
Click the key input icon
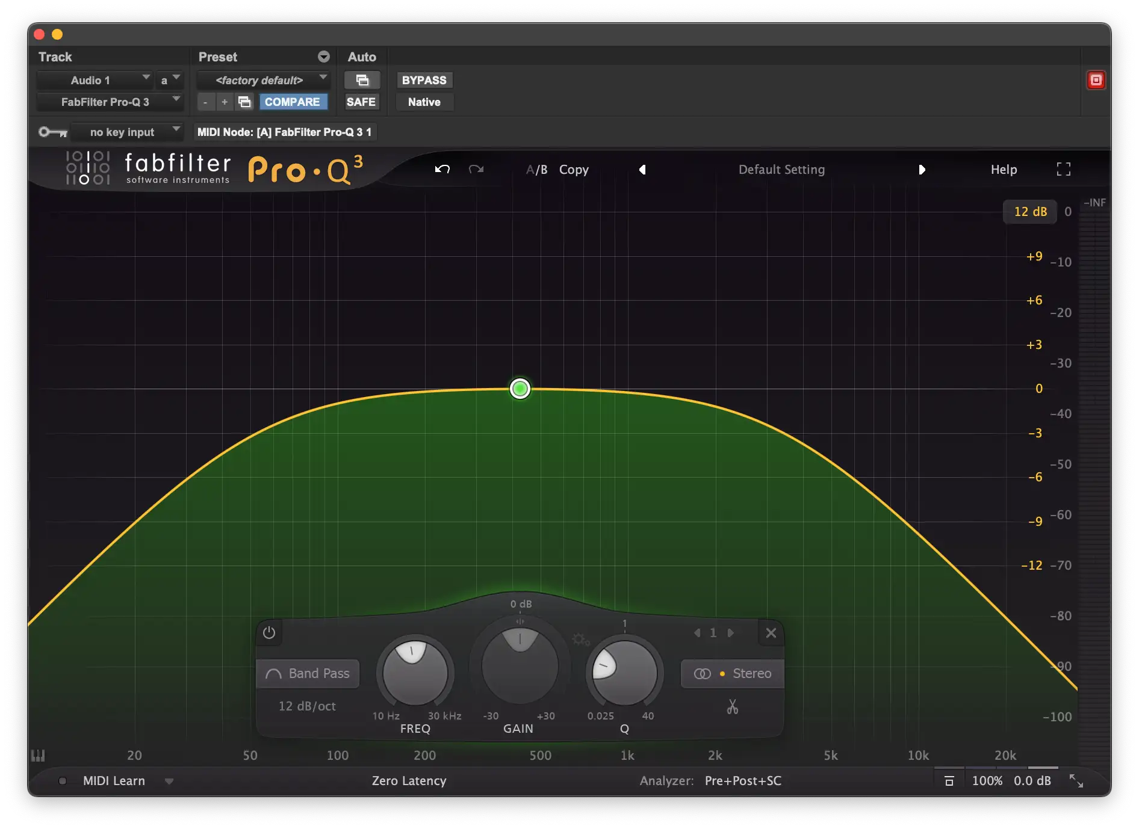point(52,132)
